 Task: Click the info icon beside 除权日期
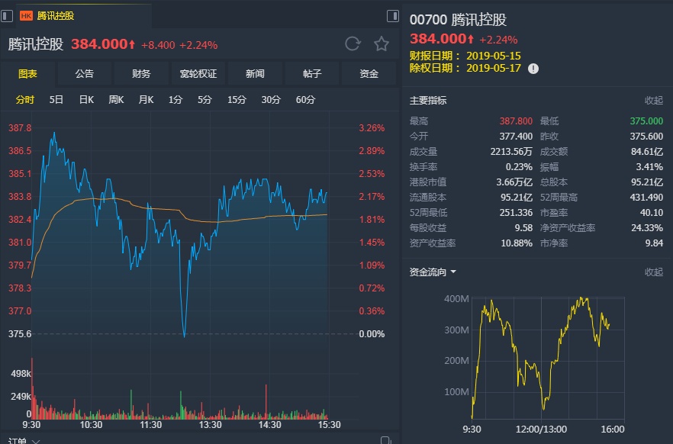(x=533, y=69)
